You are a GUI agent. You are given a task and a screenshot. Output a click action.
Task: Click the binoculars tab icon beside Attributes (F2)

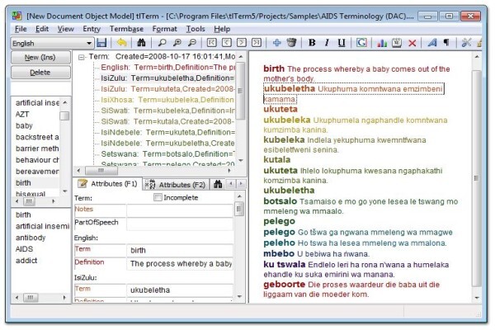(218, 184)
